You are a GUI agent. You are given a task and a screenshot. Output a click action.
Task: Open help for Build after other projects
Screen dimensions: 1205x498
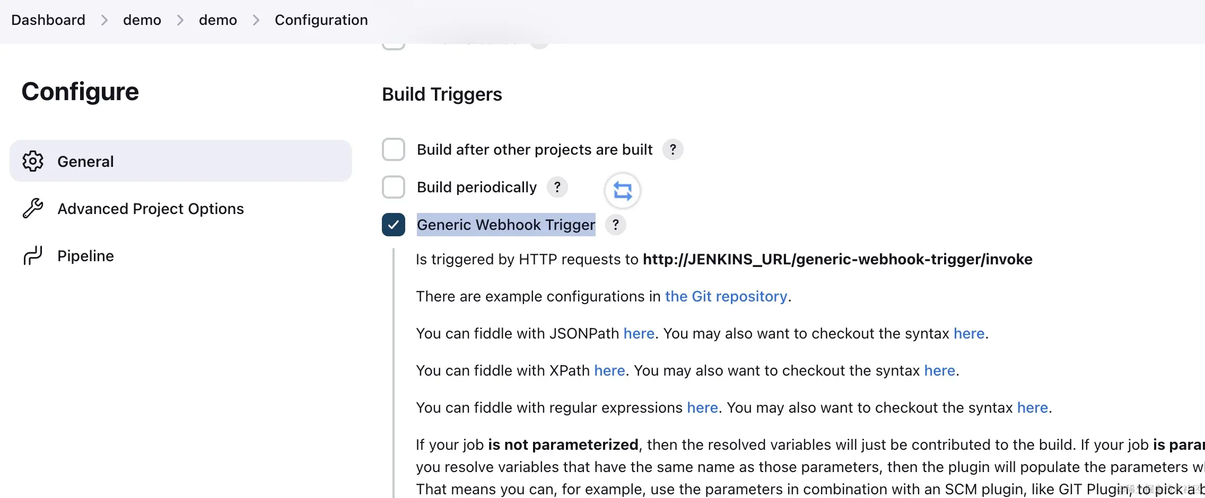pos(673,149)
